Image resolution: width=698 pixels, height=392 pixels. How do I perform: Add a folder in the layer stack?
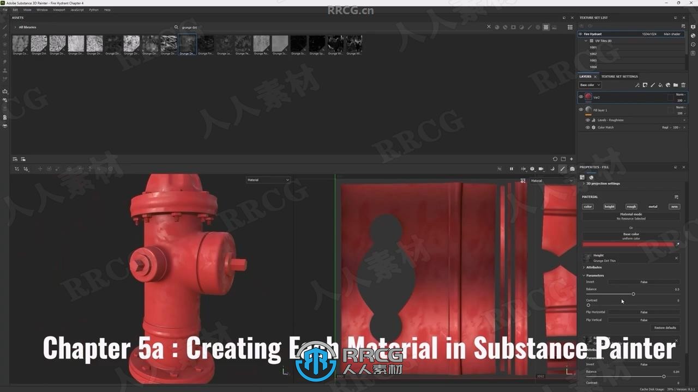(x=676, y=85)
